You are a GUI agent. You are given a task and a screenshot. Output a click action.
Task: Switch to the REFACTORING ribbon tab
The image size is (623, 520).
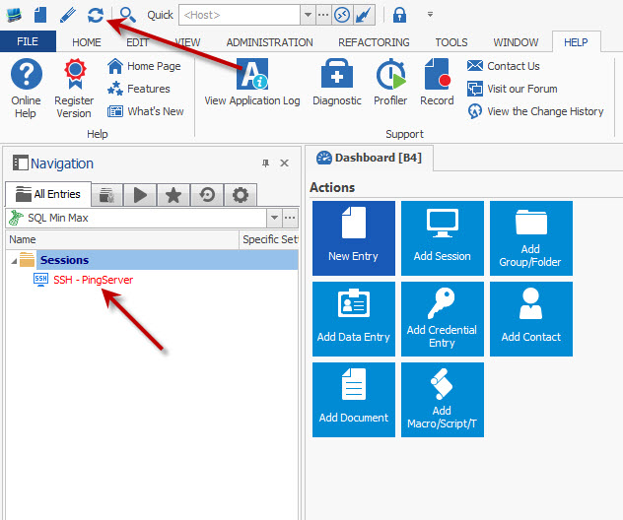tap(374, 42)
